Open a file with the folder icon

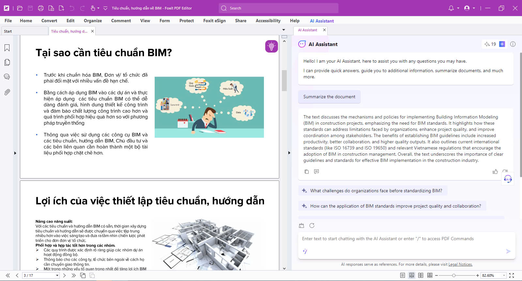[x=20, y=8]
